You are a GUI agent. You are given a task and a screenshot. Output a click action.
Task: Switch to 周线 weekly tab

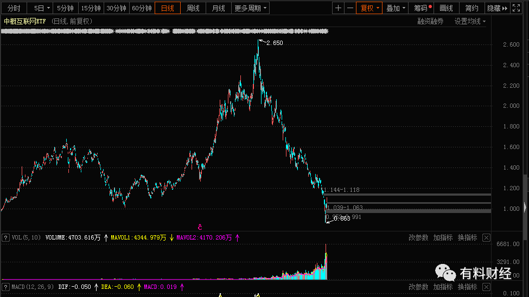click(193, 8)
